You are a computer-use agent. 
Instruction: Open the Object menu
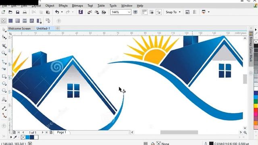(x=50, y=6)
